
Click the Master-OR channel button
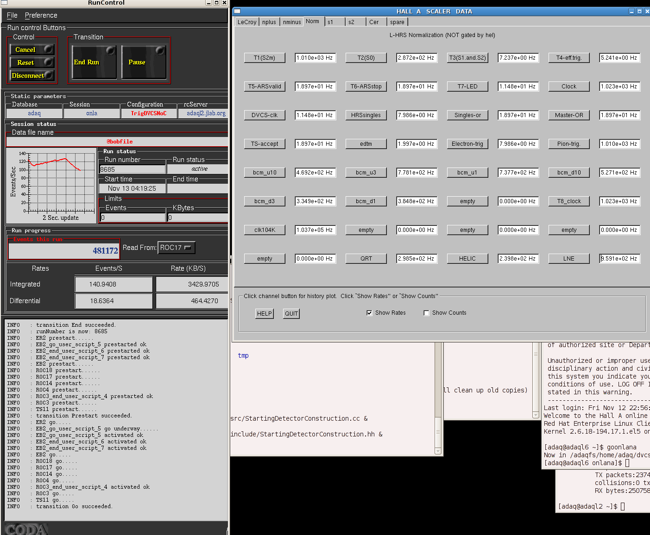coord(569,115)
